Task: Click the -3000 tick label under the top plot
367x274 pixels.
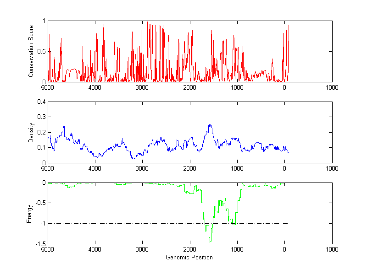Action: pyautogui.click(x=142, y=87)
